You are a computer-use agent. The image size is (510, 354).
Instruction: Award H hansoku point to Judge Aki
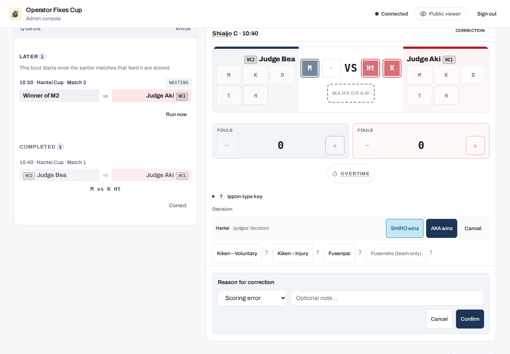click(446, 95)
